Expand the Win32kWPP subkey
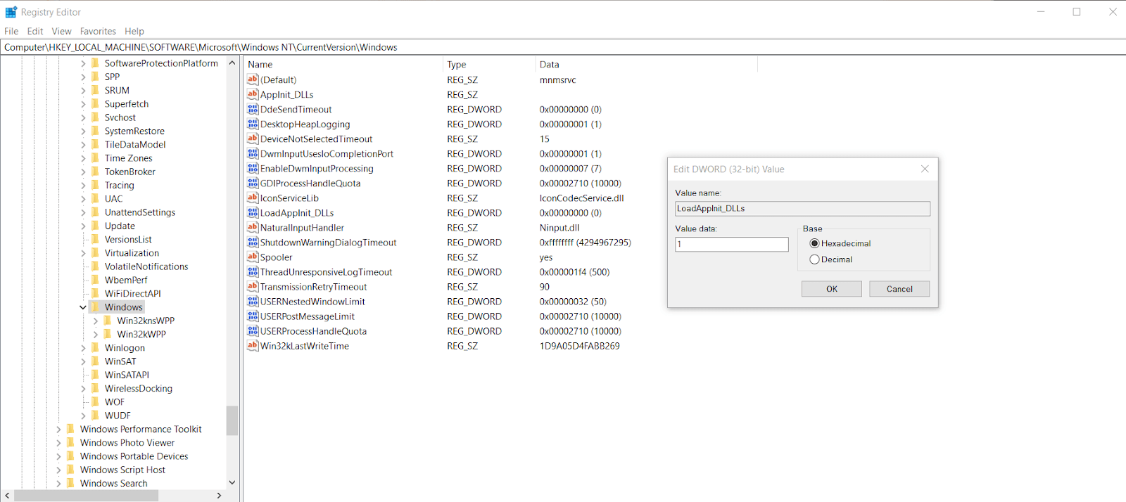 (96, 334)
